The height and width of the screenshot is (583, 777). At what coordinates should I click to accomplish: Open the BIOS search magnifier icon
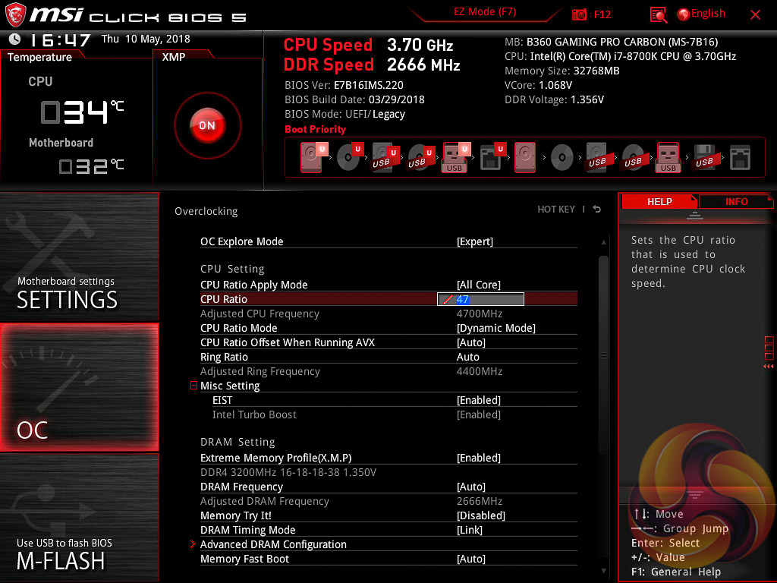658,15
